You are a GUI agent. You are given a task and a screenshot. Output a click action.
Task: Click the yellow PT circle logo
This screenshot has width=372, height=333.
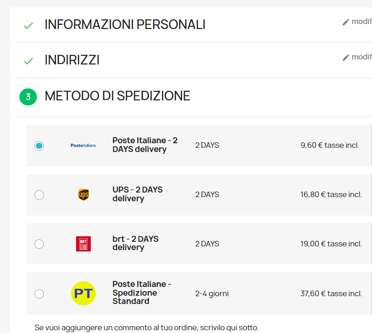83,293
